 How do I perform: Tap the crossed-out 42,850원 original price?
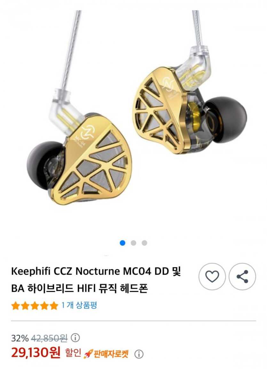click(x=49, y=339)
